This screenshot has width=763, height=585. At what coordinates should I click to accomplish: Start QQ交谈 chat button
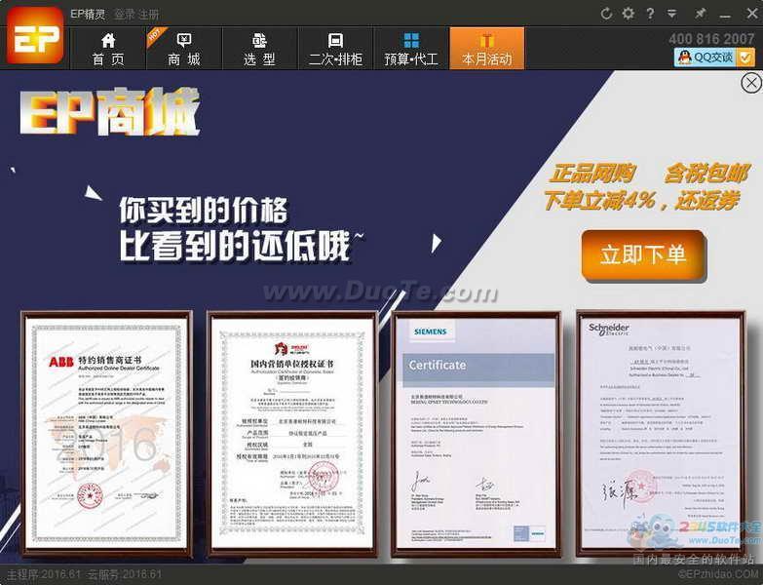[706, 58]
